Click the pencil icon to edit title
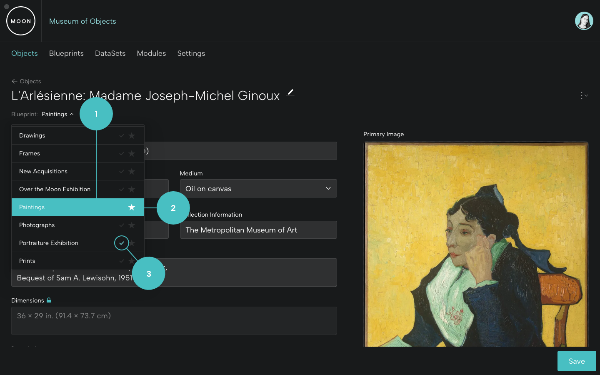Viewport: 600px width, 375px height. pos(290,93)
